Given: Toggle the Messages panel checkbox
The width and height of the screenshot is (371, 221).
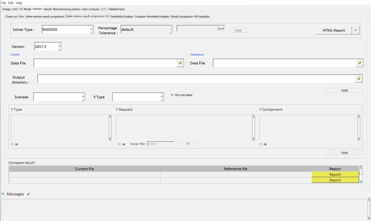Looking at the screenshot, I should (x=3, y=194).
